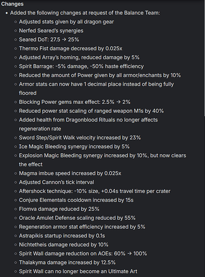Click the Oracle Amulet Defense scaling line
The width and height of the screenshot is (205, 277).
tap(77, 218)
